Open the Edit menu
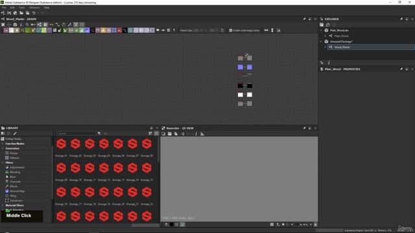Screen dimensions: 415x233 pyautogui.click(x=12, y=8)
